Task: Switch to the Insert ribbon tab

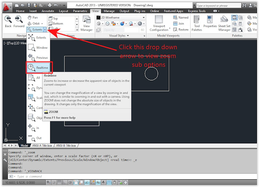Action: coord(33,11)
